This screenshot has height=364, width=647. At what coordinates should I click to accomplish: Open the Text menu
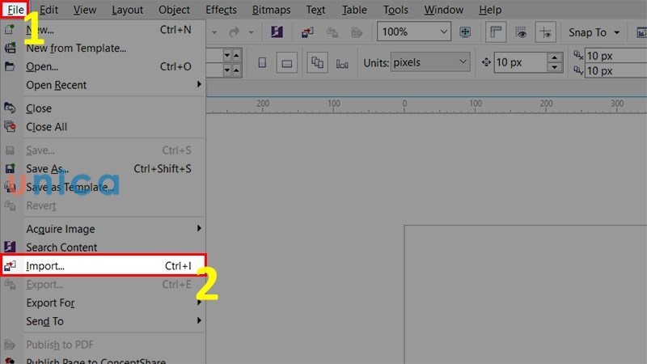[x=315, y=10]
